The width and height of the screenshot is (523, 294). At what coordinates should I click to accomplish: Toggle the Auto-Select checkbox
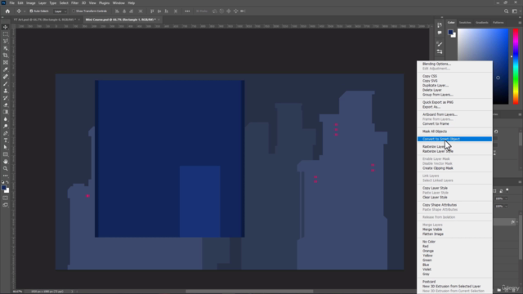(x=31, y=11)
